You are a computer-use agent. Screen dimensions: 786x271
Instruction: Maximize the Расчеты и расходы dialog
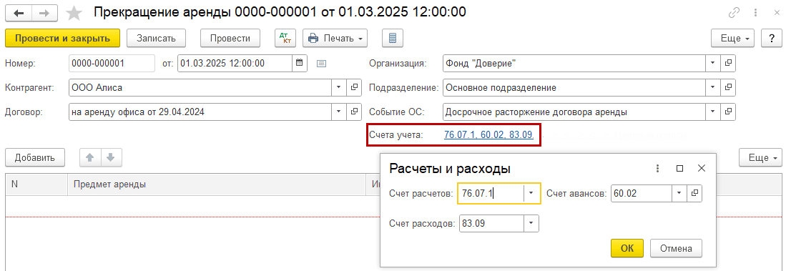[679, 169]
